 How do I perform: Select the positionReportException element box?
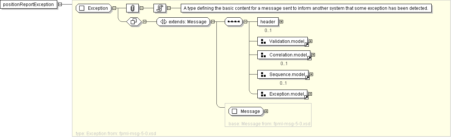point(28,5)
